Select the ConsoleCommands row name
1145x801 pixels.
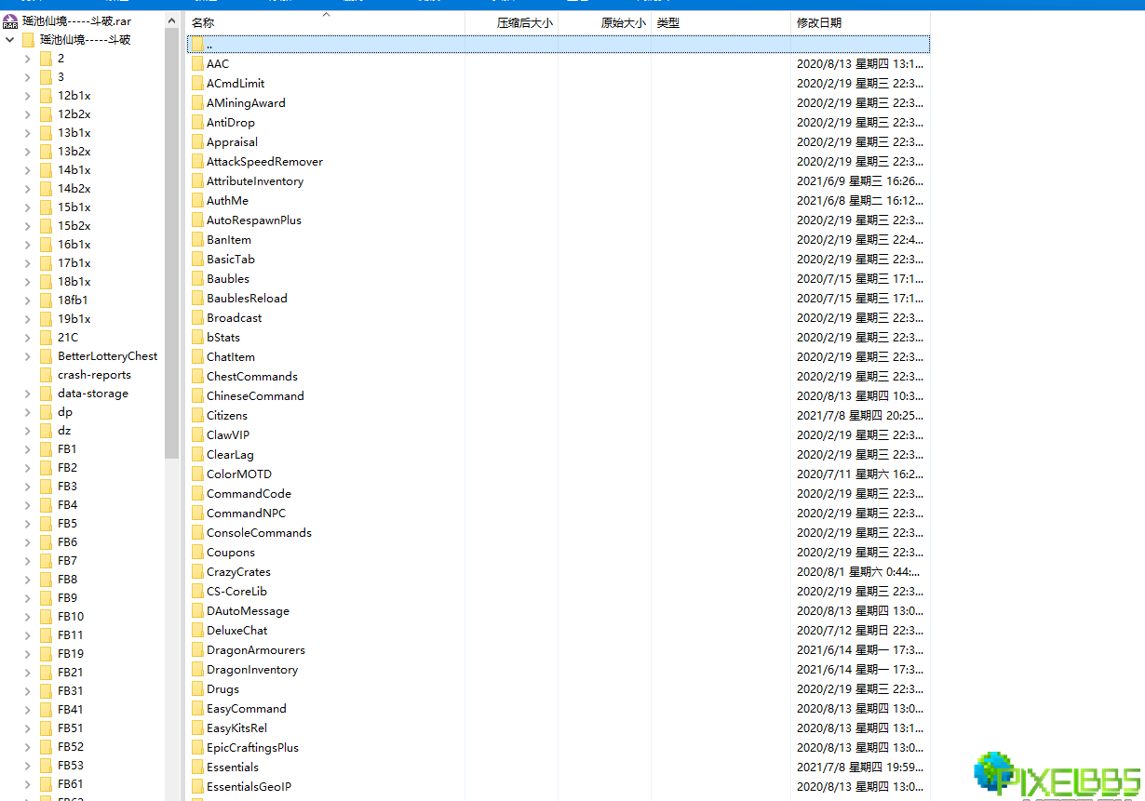[259, 532]
